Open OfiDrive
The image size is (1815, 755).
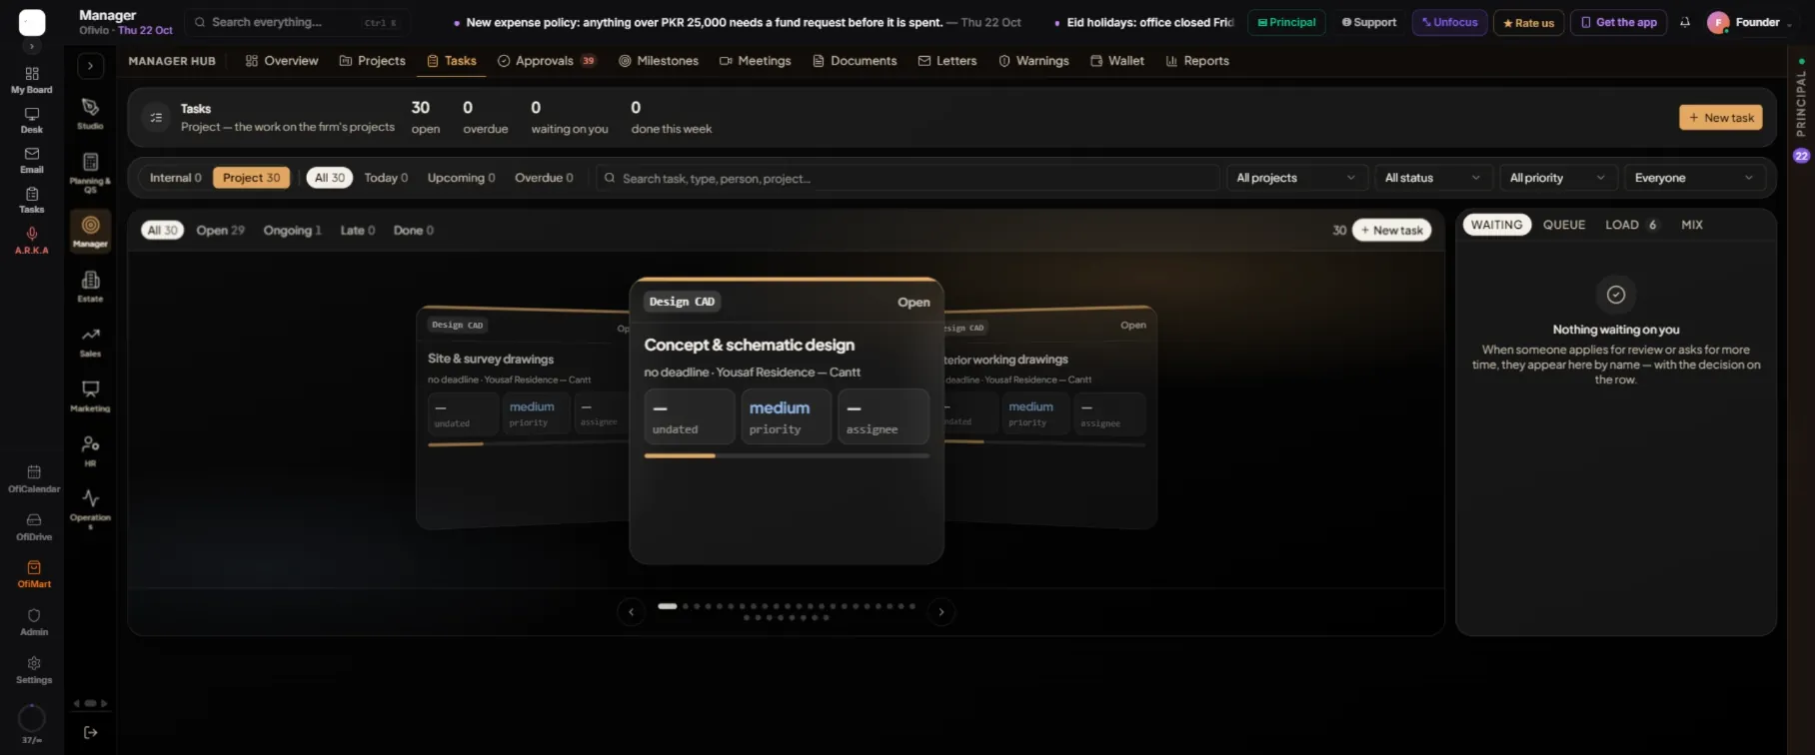[x=34, y=527]
